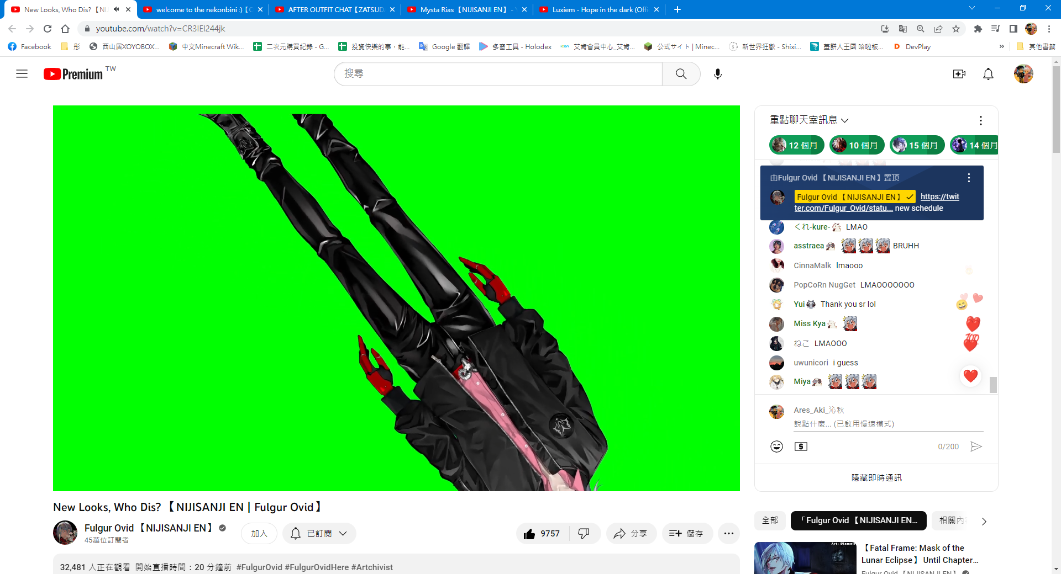Show more related filter chips arrow
Screen dimensions: 1061x574
point(984,521)
